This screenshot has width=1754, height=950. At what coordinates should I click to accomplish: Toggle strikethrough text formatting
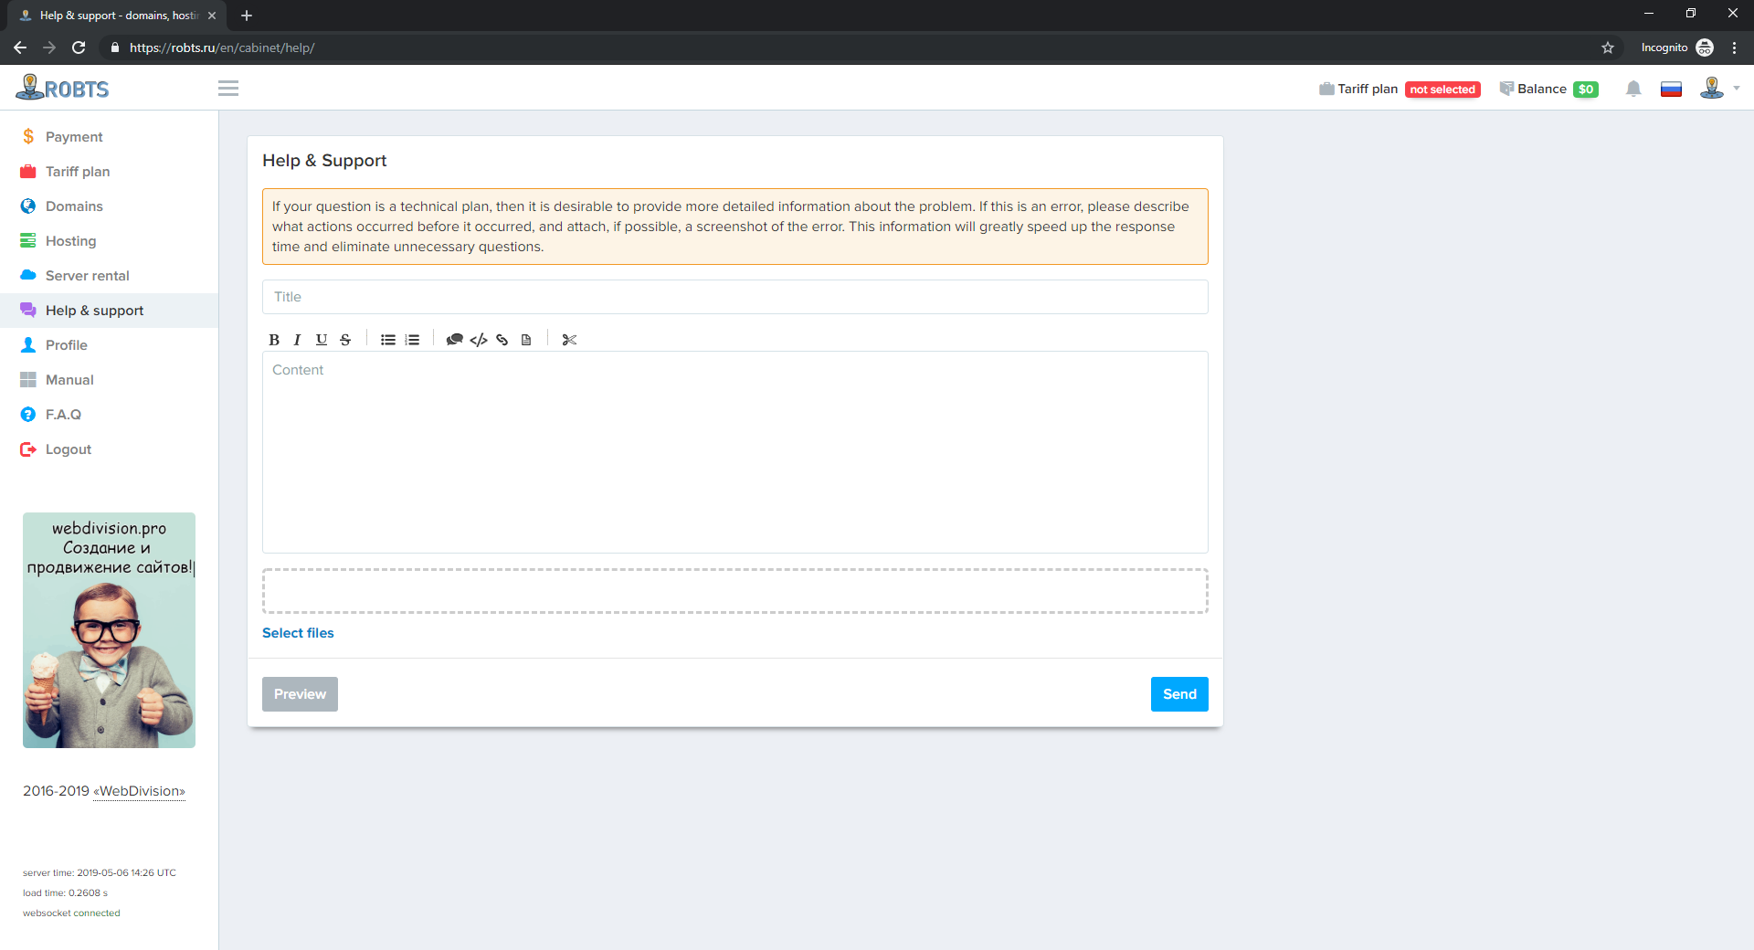pos(345,340)
